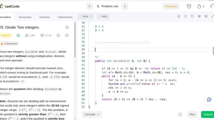Image resolution: width=214 pixels, height=120 pixels.
Task: Open the Java language dropdown
Action: [x=86, y=16]
